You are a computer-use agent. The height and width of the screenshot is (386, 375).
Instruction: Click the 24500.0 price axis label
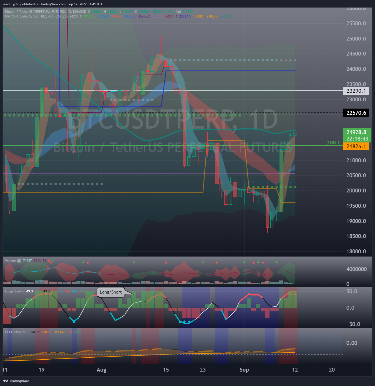click(x=356, y=54)
